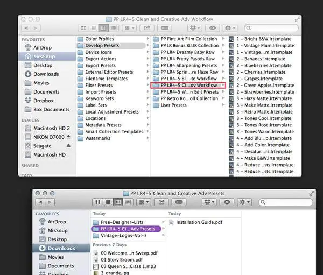Click search field in top Finder window
323x275 pixels.
coord(271,28)
